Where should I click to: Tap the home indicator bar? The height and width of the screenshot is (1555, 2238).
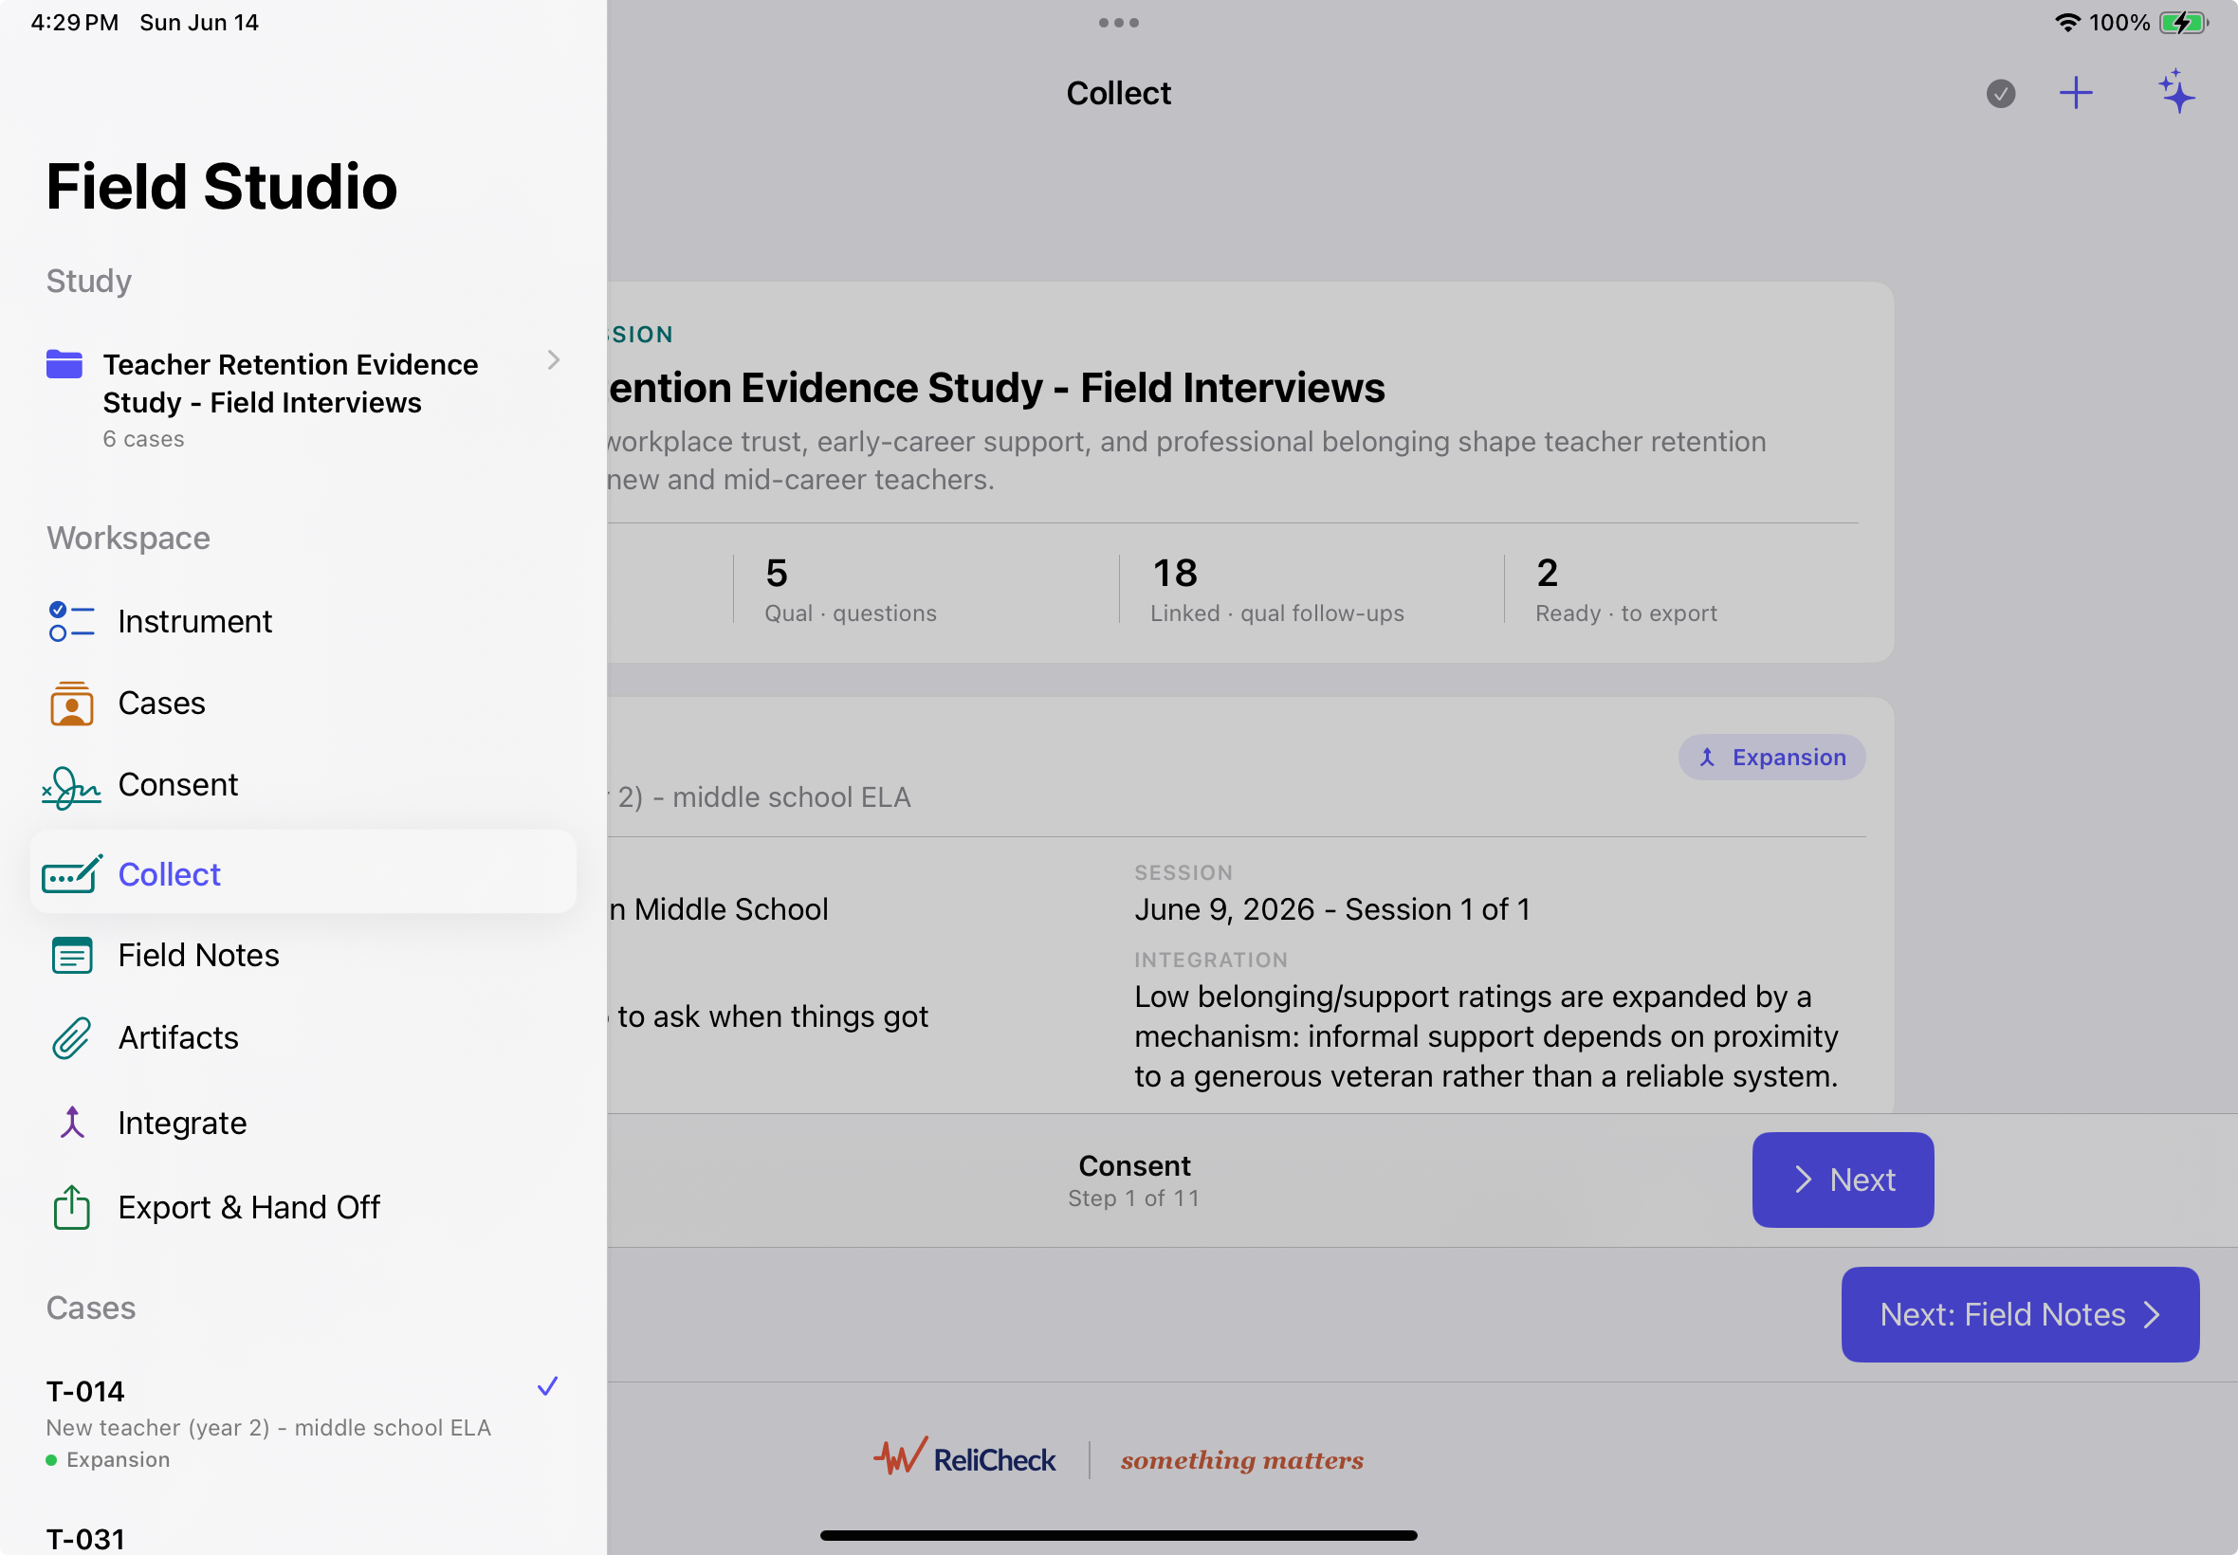tap(1118, 1534)
